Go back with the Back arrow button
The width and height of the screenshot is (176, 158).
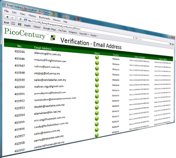(x=7, y=17)
